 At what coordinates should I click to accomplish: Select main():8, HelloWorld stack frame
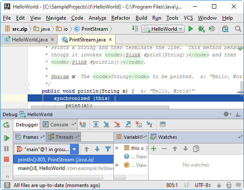64,168
